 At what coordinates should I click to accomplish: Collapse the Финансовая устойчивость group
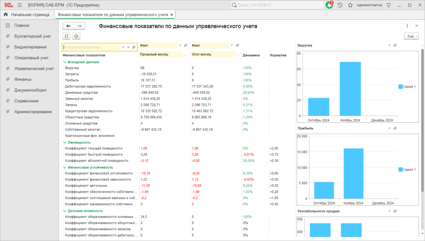[x=65, y=167]
